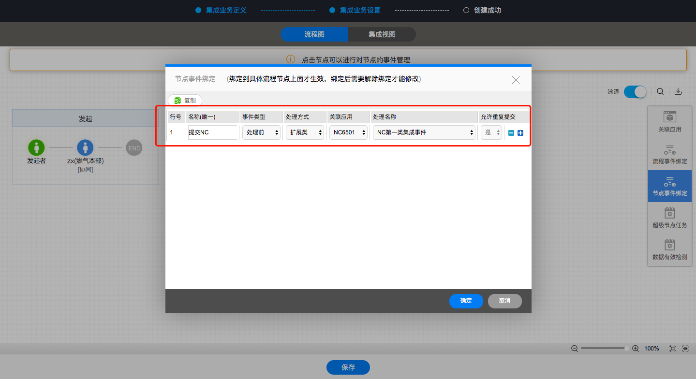The height and width of the screenshot is (379, 696).
Task: Click the zoom level slider
Action: point(605,349)
